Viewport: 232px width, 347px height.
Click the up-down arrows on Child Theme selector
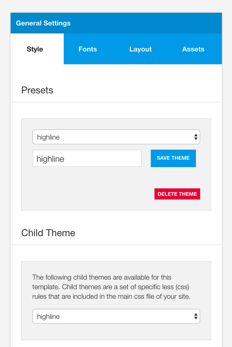coord(196,316)
